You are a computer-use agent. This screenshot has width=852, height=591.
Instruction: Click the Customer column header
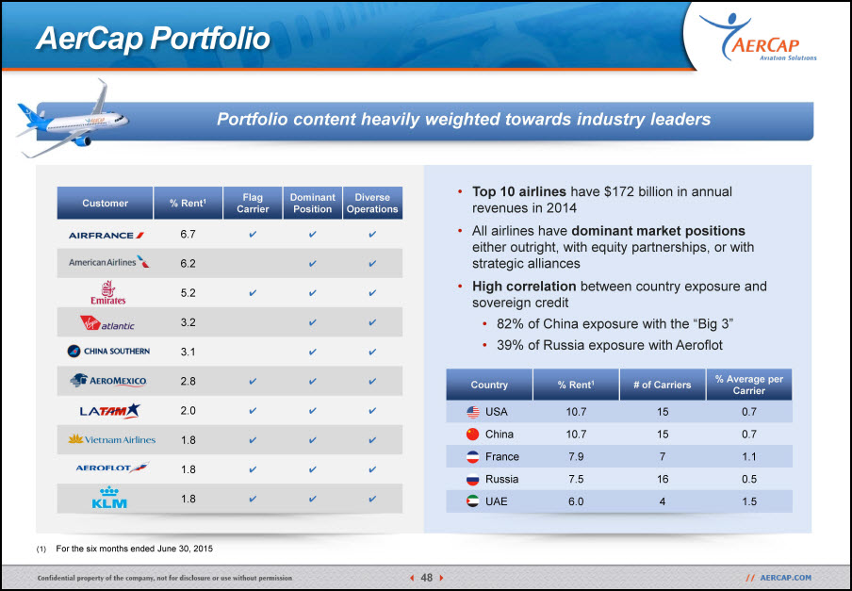(105, 204)
